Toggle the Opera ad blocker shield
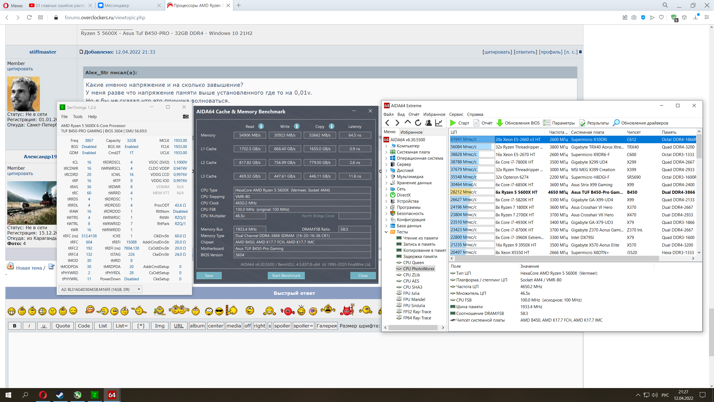Image resolution: width=714 pixels, height=402 pixels. 643,17
